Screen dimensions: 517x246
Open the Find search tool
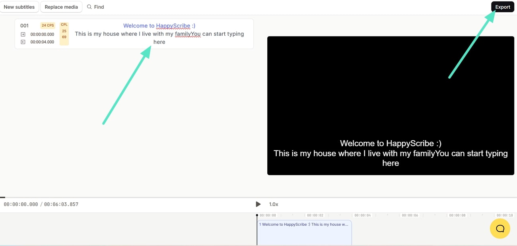click(95, 7)
